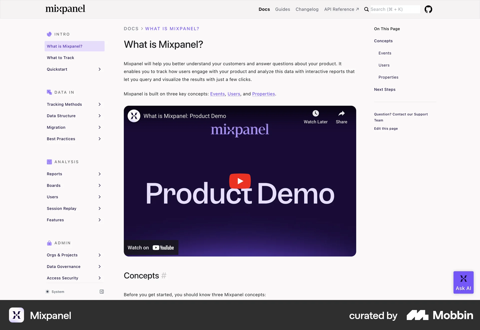Image resolution: width=480 pixels, height=330 pixels.
Task: Click the Intro section hand icon
Action: pyautogui.click(x=49, y=34)
